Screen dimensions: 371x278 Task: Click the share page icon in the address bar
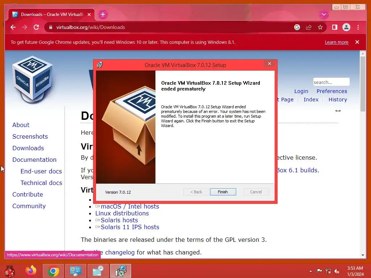[309, 27]
